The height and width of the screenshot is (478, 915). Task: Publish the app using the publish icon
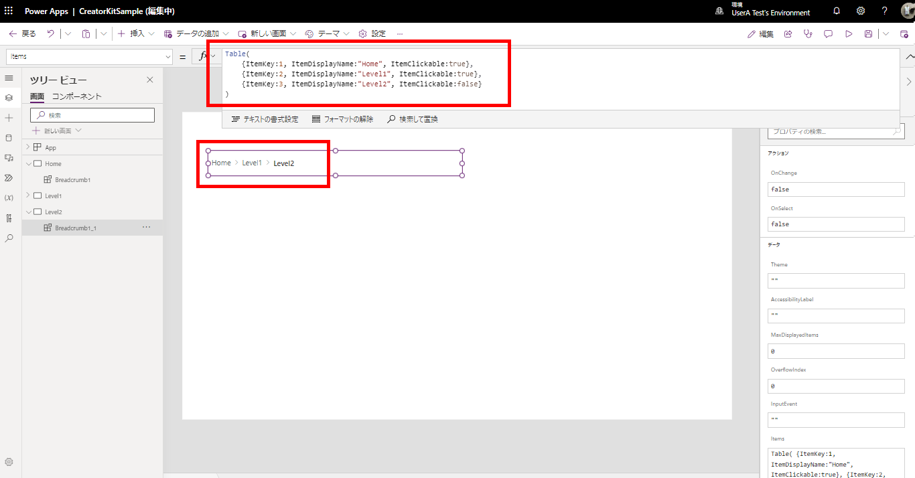[x=904, y=33]
